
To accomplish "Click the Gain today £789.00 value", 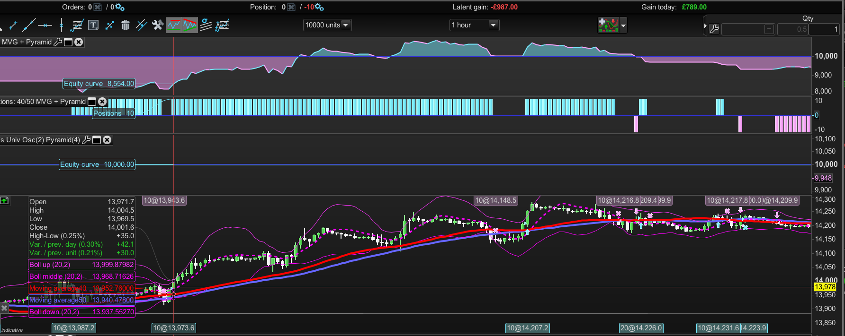I will tap(694, 7).
